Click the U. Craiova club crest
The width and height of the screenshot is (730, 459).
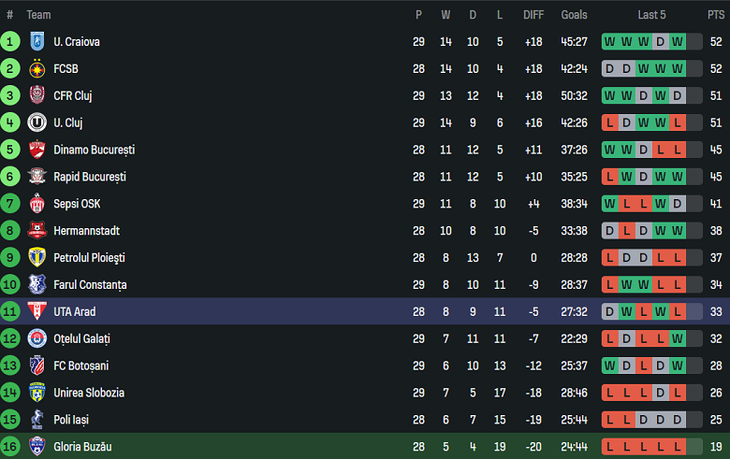[x=37, y=41]
